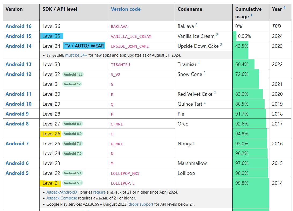Select the TIRAMISU version code

coord(120,65)
